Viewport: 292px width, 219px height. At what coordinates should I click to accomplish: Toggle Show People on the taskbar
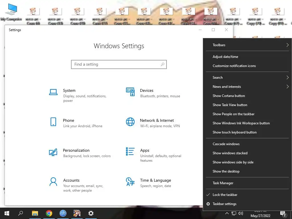(247, 114)
